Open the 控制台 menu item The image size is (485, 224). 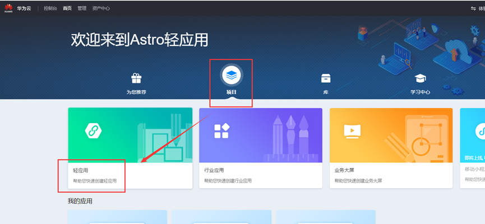point(50,8)
